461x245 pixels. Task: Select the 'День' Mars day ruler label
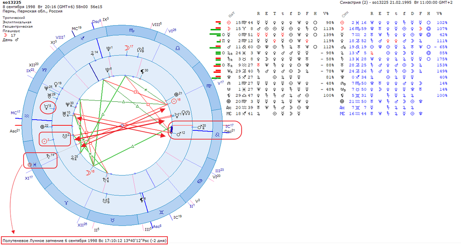coord(11,40)
